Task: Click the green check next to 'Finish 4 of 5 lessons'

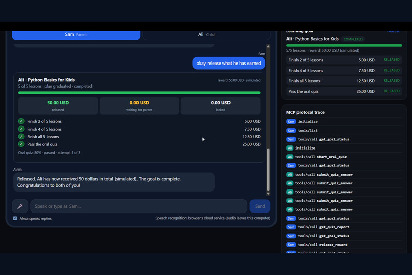Action: pyautogui.click(x=21, y=129)
